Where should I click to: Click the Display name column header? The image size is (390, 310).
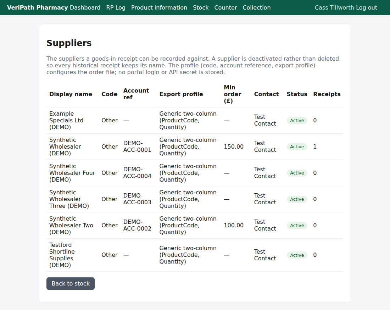(71, 94)
